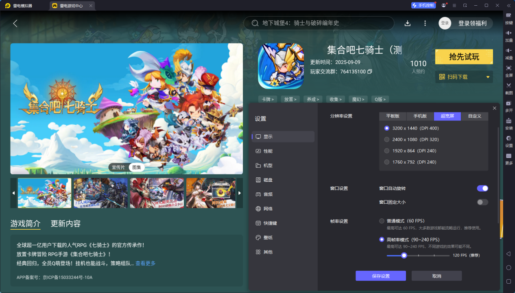Click the Android recents square button

(508, 281)
